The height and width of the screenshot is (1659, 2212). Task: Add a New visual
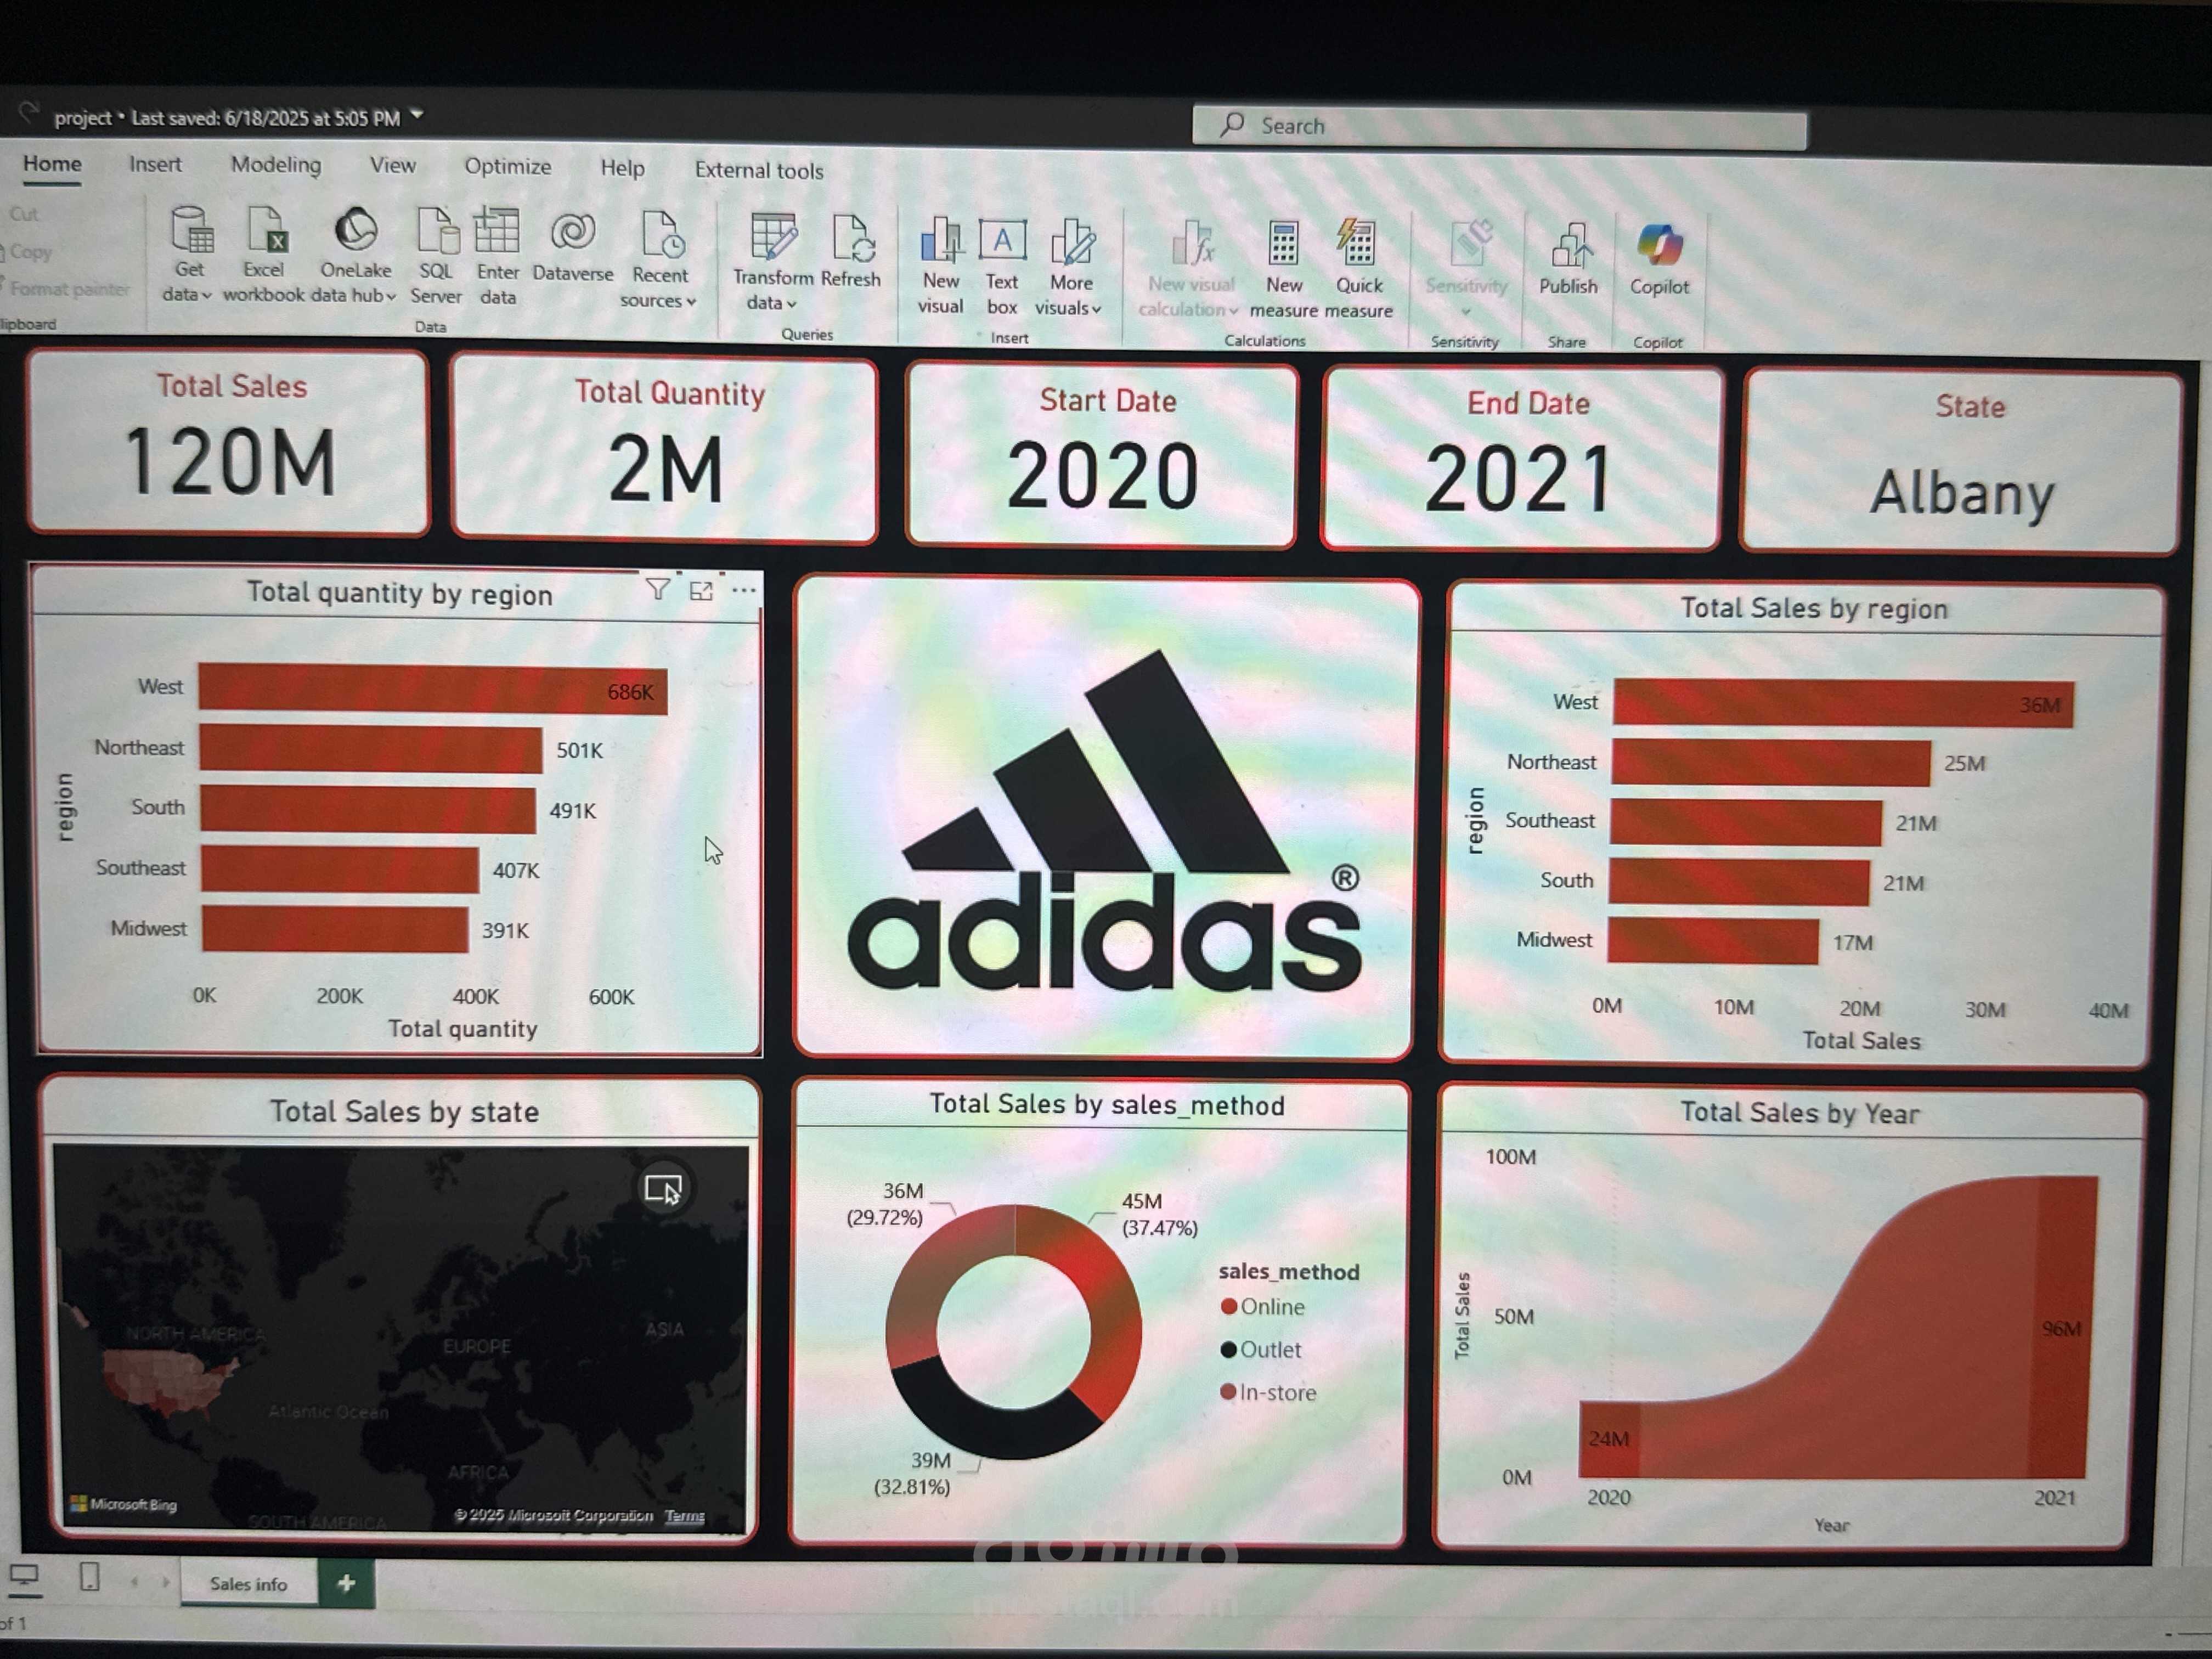click(x=941, y=266)
